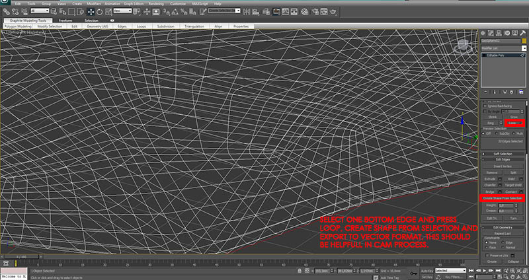Open Extrude settings box beside Extrude
Viewport: 529px width, 280px height.
click(501, 179)
